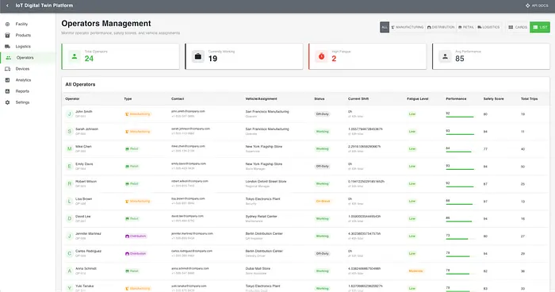
Task: Click Robert Wilson's R avatar
Action: coord(70,183)
